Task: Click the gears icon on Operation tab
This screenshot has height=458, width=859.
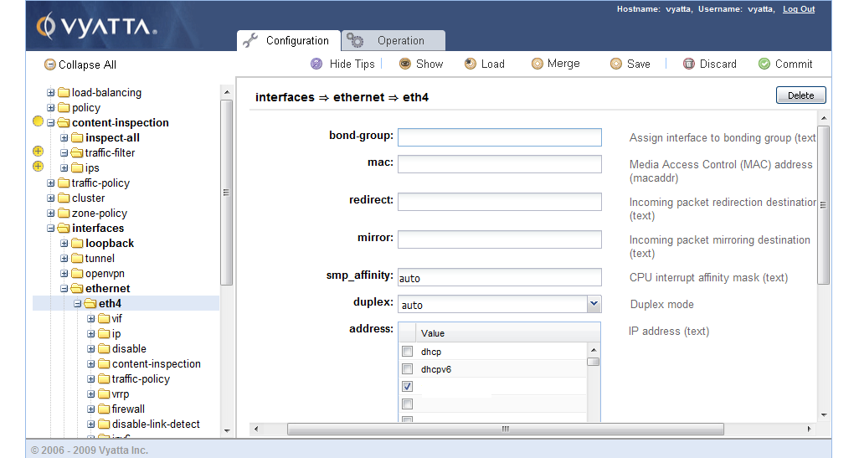Action: point(355,40)
